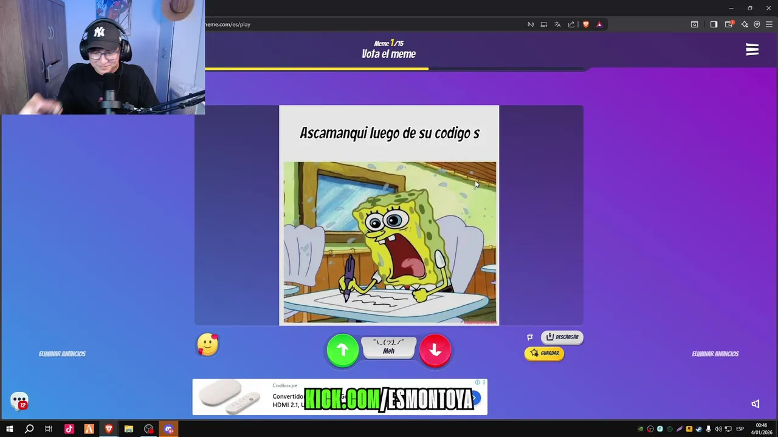Open OBS Studio taskbar icon

149,429
